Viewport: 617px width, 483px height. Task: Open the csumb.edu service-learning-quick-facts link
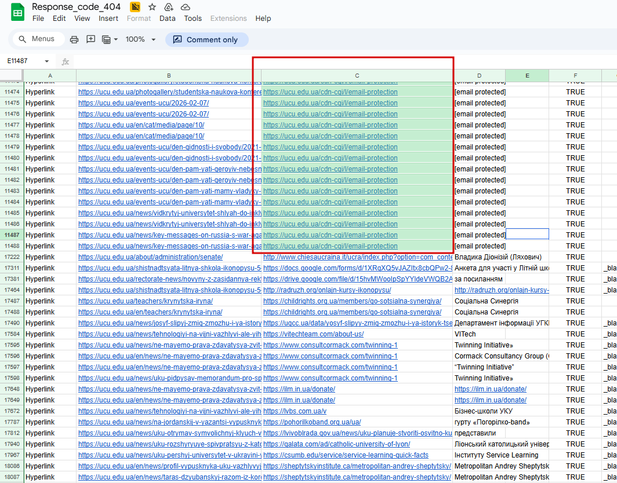tap(346, 455)
